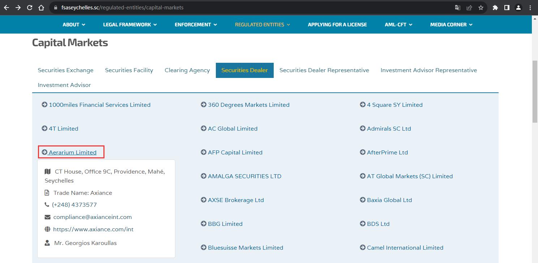Click the phone icon beside the phone number

point(47,205)
